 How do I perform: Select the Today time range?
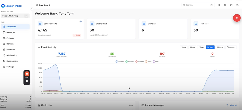click(x=184, y=47)
